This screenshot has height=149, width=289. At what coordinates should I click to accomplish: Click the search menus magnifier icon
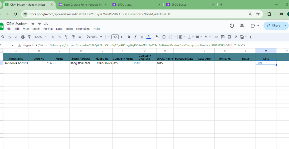(x=3, y=37)
